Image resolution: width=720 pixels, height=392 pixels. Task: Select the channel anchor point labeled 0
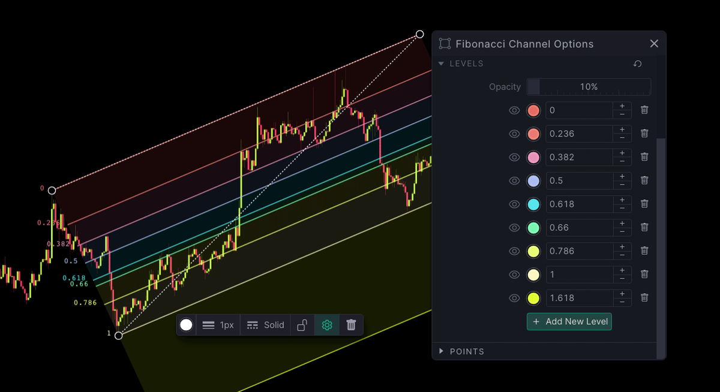tap(52, 191)
